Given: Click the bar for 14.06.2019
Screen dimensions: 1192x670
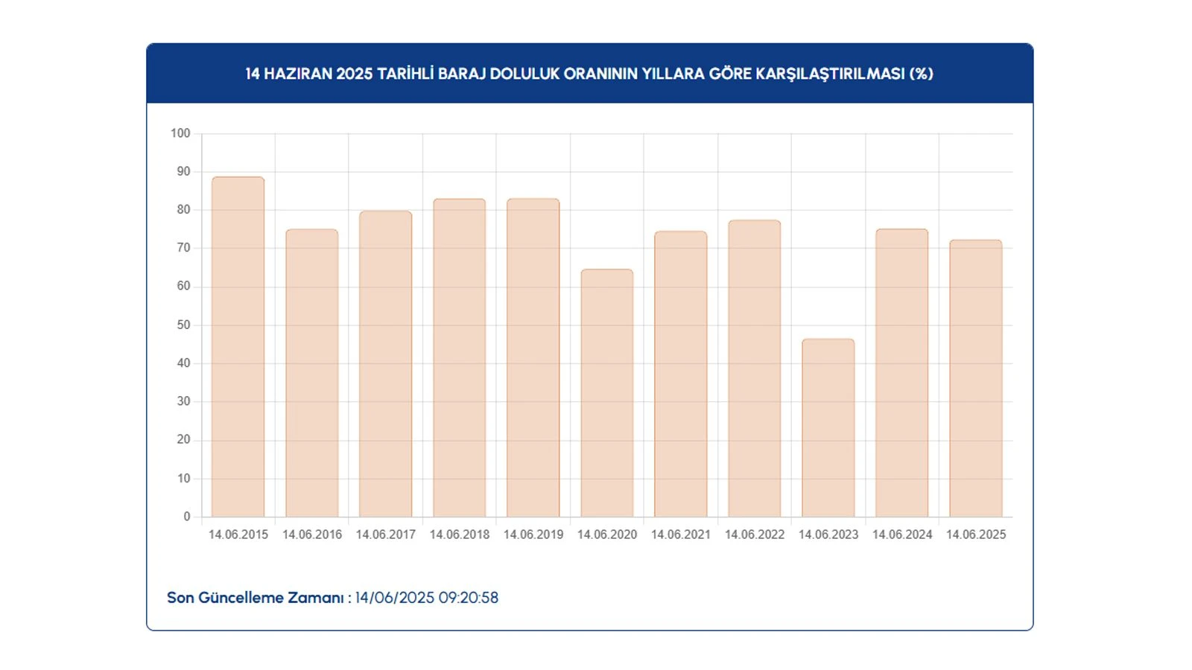Looking at the screenshot, I should pyautogui.click(x=533, y=358).
